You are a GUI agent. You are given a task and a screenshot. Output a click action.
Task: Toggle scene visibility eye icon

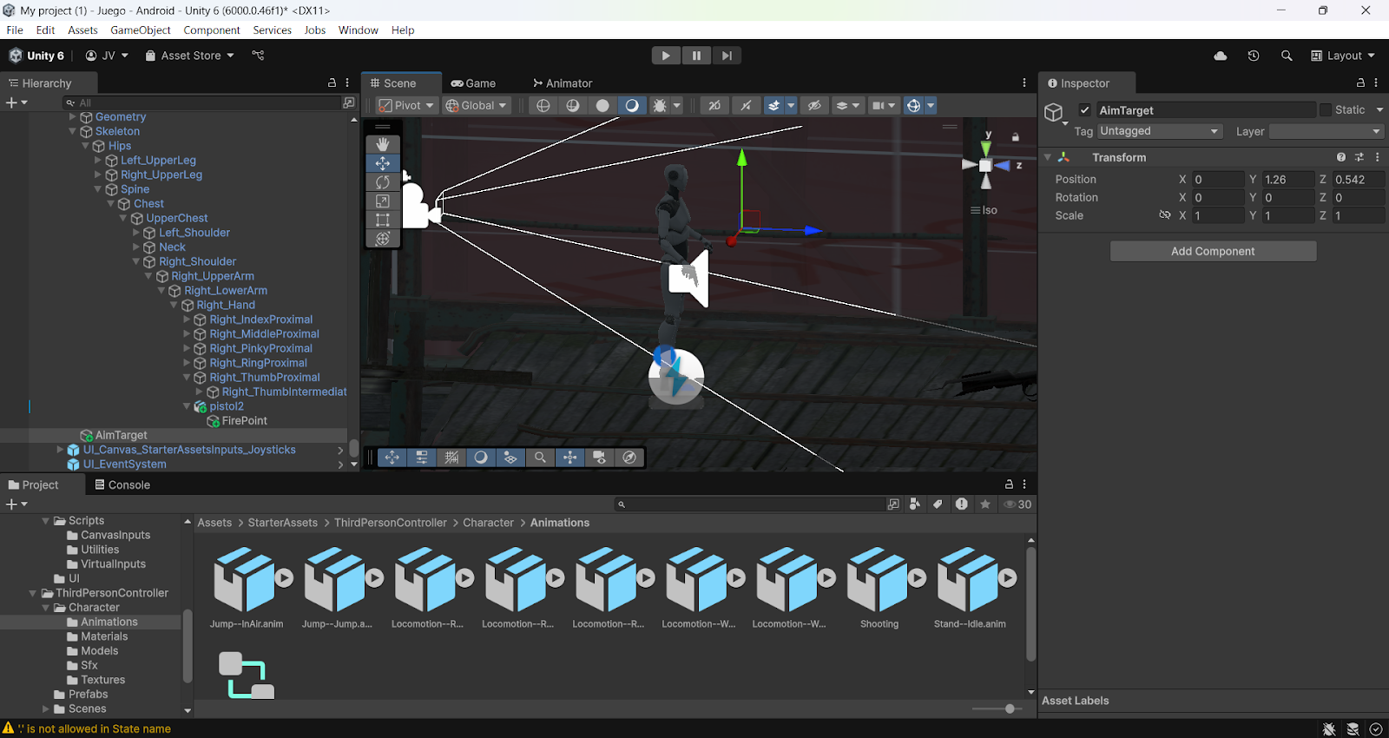tap(814, 106)
